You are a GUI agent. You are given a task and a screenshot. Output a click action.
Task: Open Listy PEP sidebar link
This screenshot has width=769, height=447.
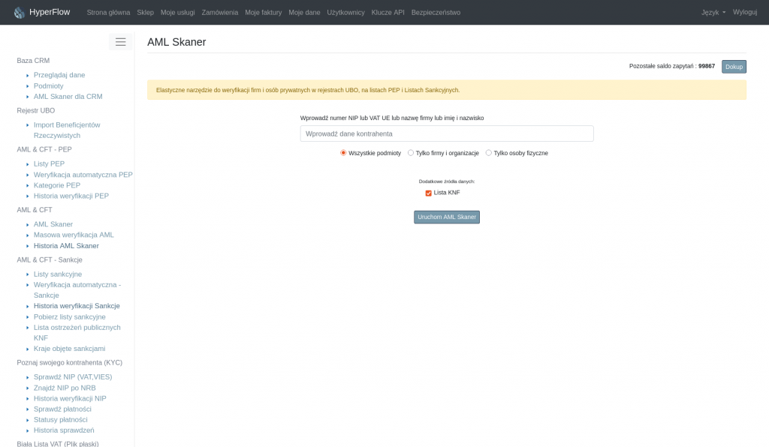[x=49, y=163]
